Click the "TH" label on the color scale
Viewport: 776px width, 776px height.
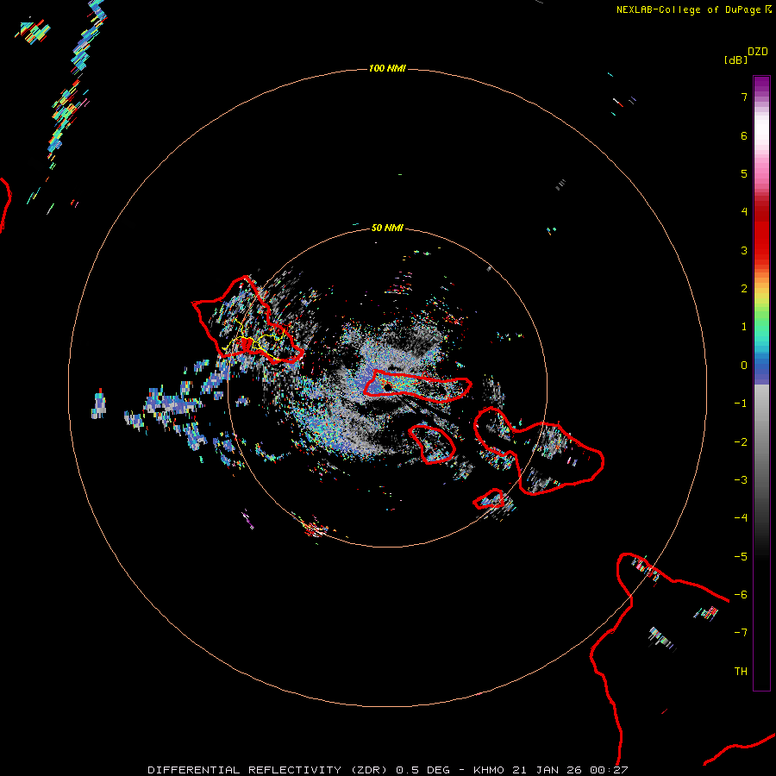click(741, 672)
